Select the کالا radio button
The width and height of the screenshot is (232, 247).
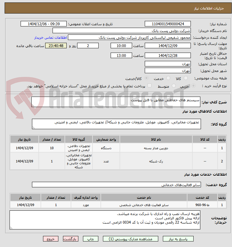(x=186, y=78)
